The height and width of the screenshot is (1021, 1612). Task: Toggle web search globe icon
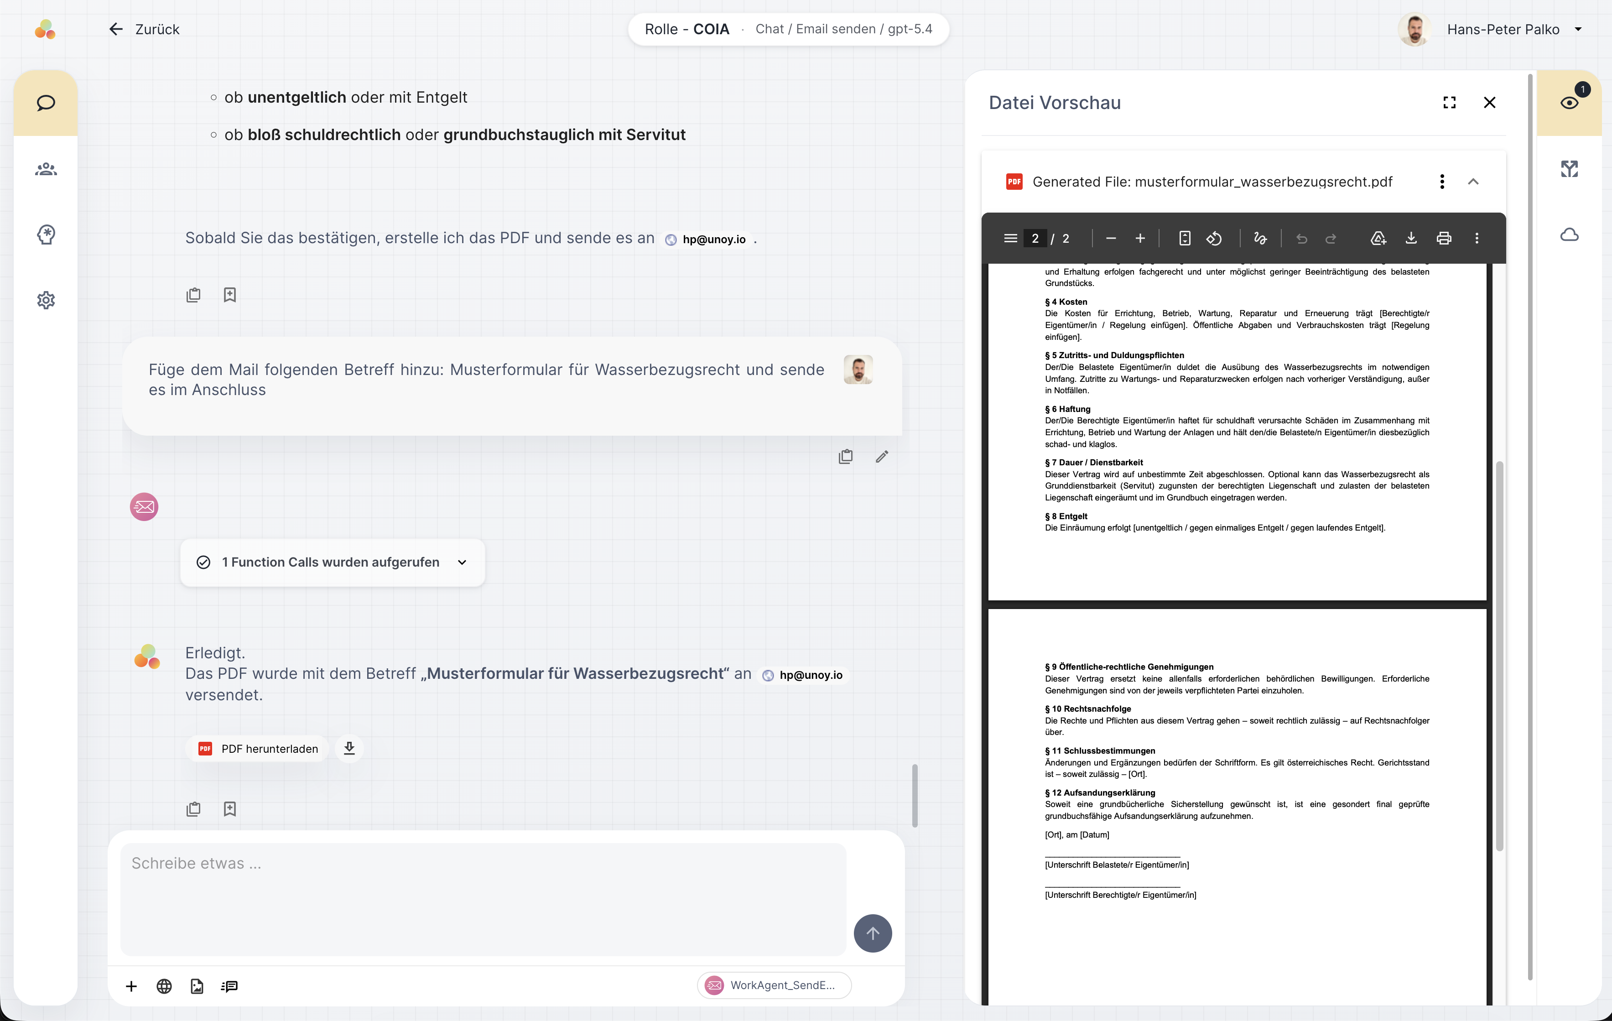[164, 986]
